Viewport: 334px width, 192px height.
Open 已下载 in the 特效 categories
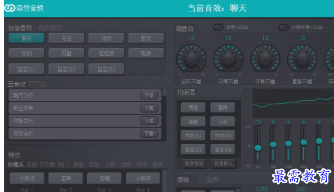[47, 165]
